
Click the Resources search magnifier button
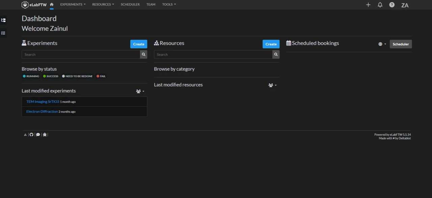click(x=276, y=54)
